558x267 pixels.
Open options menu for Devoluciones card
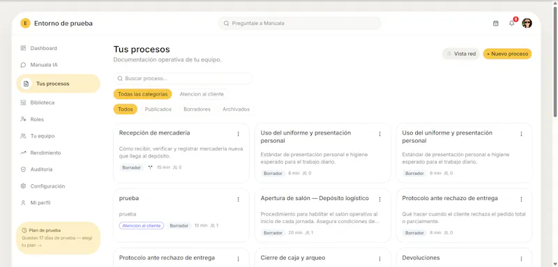tap(521, 259)
